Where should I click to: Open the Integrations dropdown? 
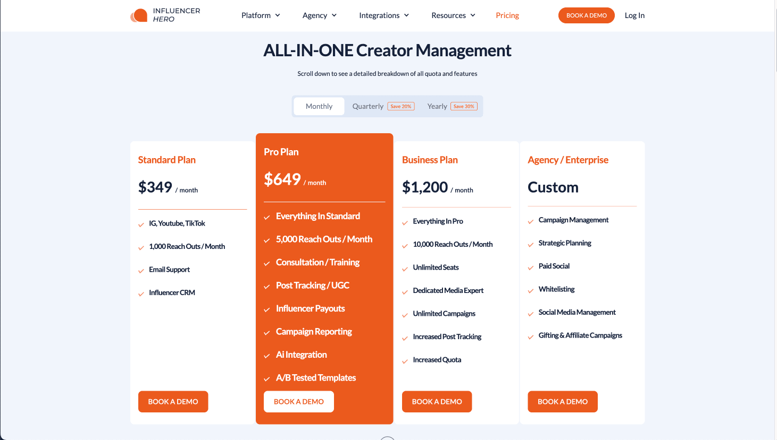pyautogui.click(x=384, y=15)
